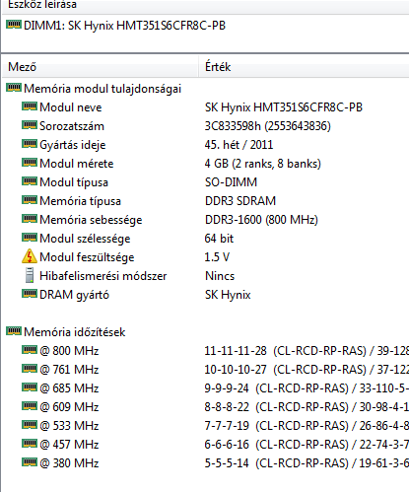This screenshot has height=492, width=409.
Task: Select the Modul mérete field label
Action: (77, 164)
